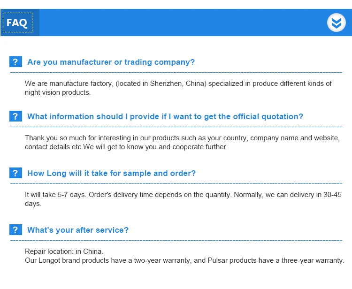Click question mark icon beside quotation question
Viewport: 352px width, 289px height.
15,116
